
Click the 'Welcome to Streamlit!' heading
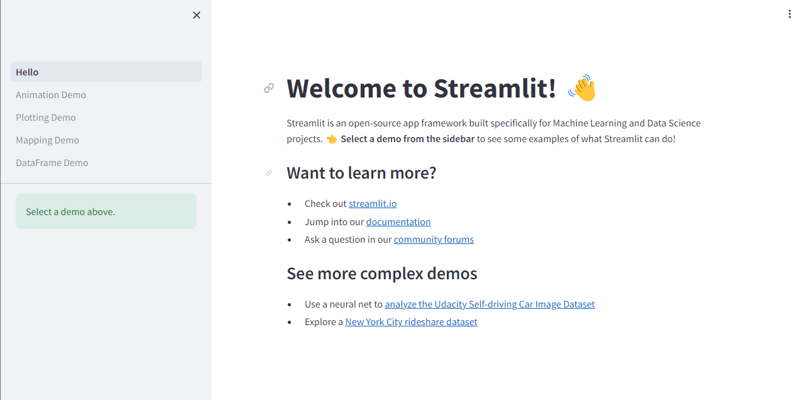(421, 89)
